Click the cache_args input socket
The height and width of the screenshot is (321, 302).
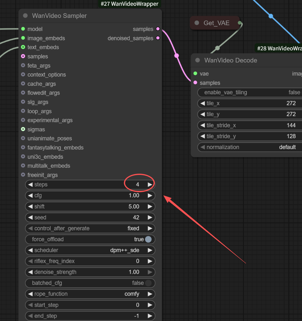(23, 84)
